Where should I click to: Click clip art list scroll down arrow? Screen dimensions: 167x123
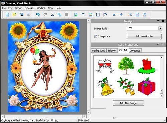[161, 96]
